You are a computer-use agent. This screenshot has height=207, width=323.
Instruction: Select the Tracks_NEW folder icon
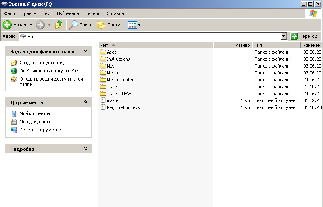tap(103, 94)
